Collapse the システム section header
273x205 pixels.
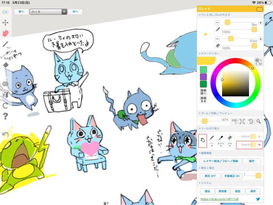pyautogui.click(x=230, y=183)
